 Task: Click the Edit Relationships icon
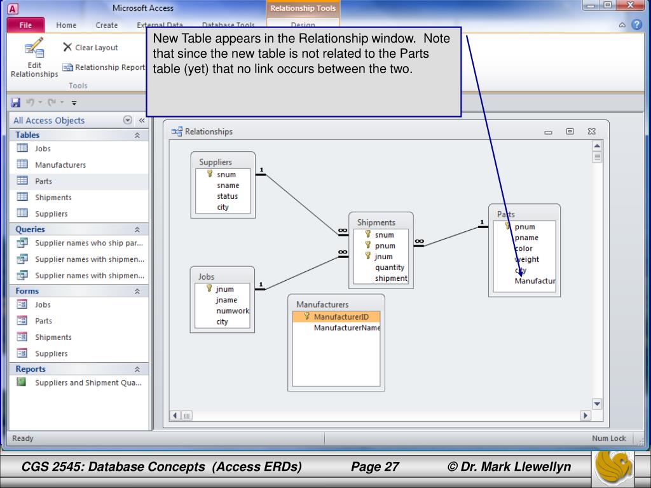click(34, 47)
